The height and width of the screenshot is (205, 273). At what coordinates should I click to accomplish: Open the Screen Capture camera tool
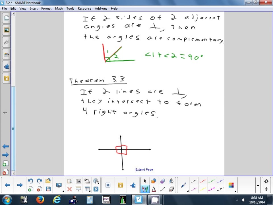[x=78, y=181]
